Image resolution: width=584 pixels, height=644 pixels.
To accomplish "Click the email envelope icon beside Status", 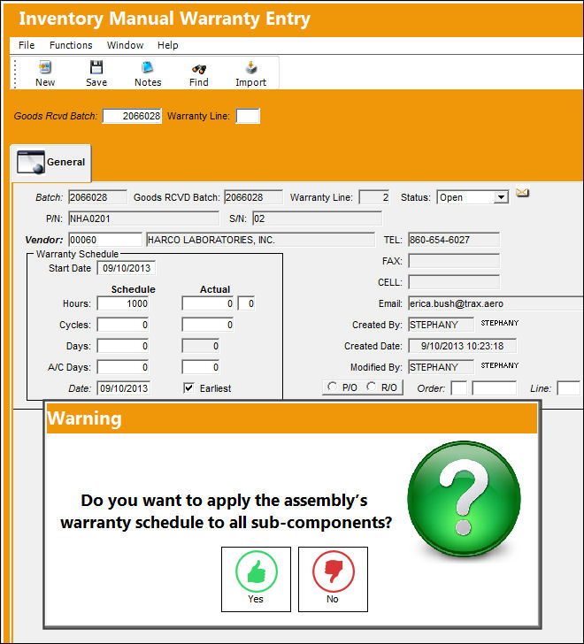I will point(522,192).
